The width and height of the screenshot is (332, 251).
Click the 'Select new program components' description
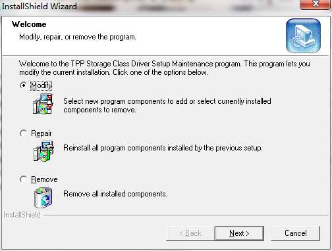[167, 105]
